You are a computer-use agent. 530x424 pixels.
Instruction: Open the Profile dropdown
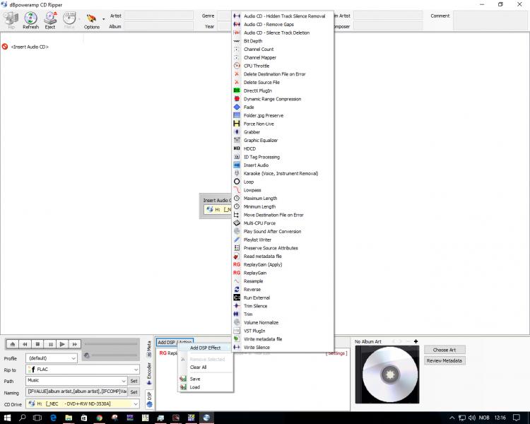coord(51,358)
